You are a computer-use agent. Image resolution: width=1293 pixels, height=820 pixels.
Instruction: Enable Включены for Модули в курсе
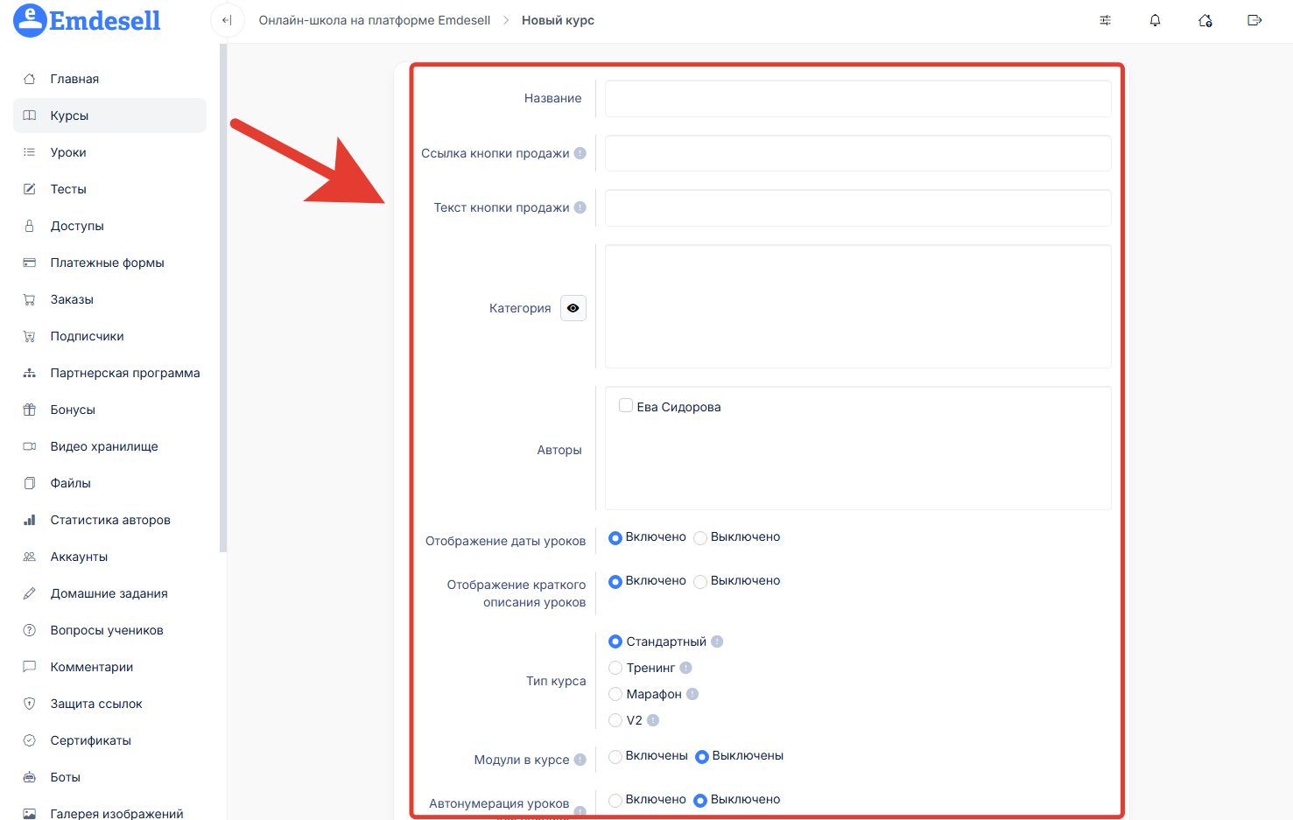[x=615, y=756]
